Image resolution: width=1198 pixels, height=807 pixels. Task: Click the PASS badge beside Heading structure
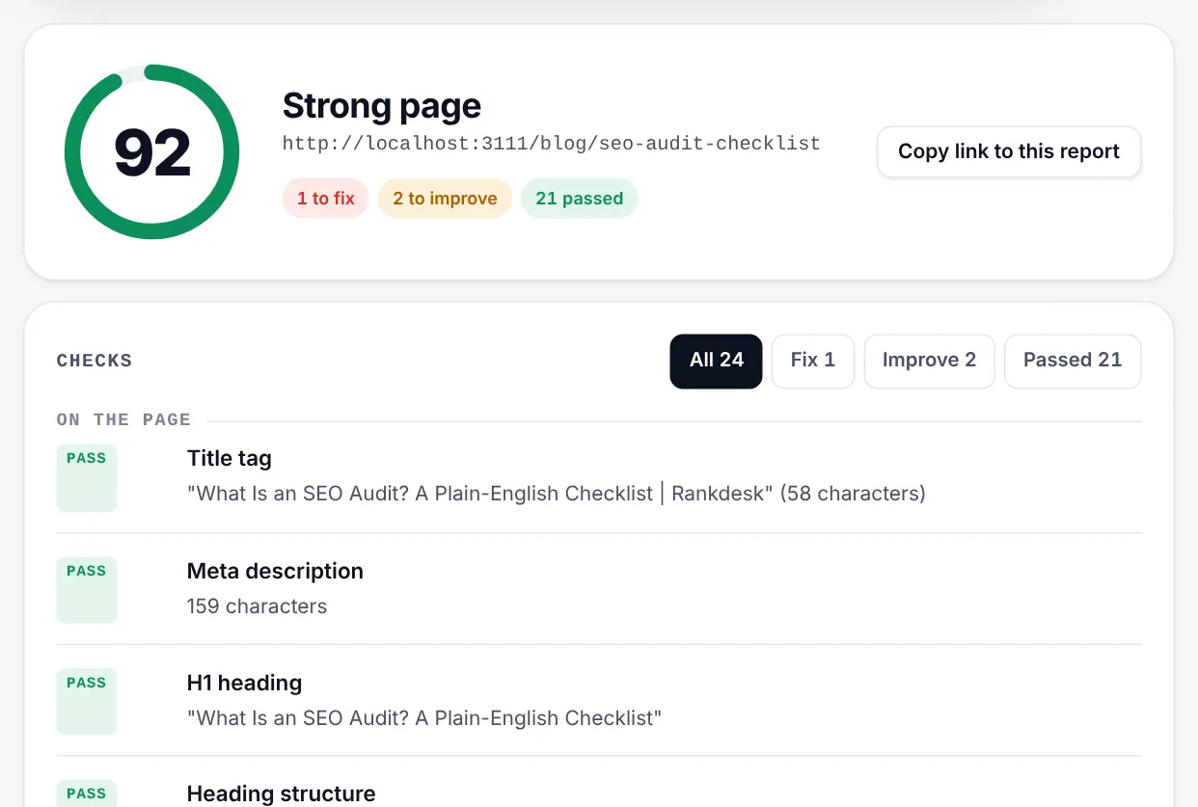pyautogui.click(x=87, y=794)
